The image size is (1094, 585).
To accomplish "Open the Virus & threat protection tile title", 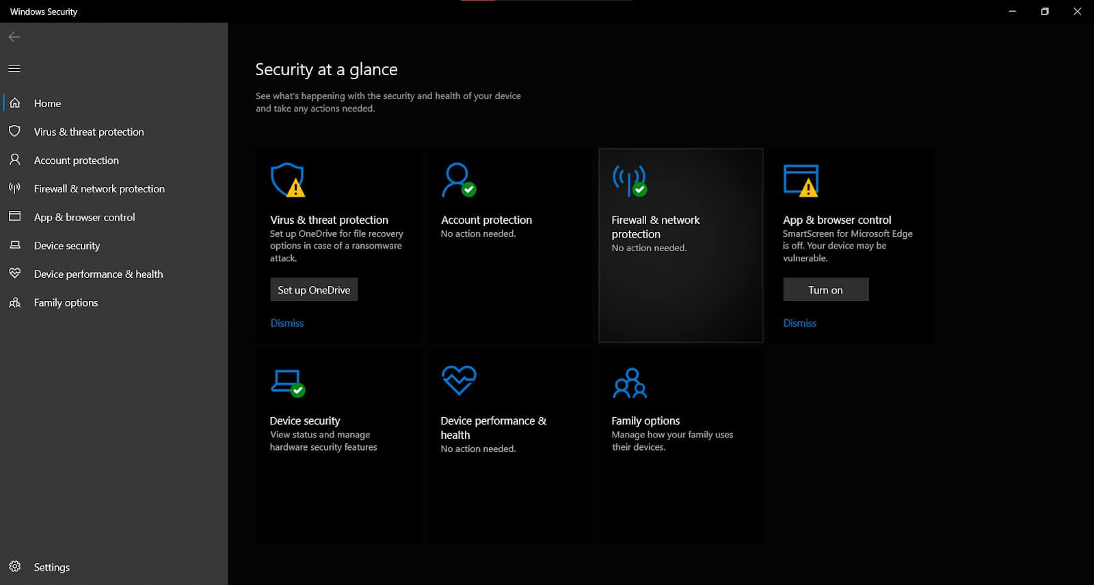I will coord(329,220).
